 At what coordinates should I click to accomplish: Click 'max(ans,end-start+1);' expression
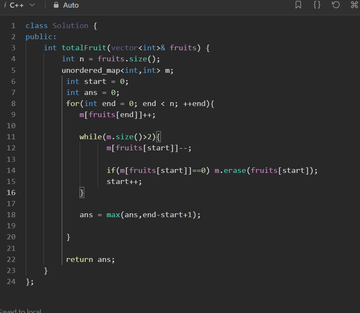tap(153, 215)
